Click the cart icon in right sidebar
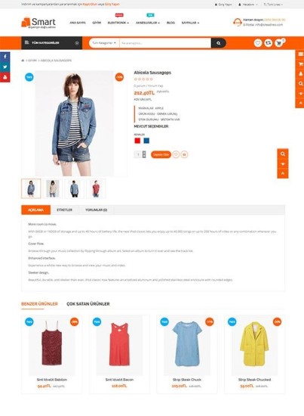 [x=300, y=64]
